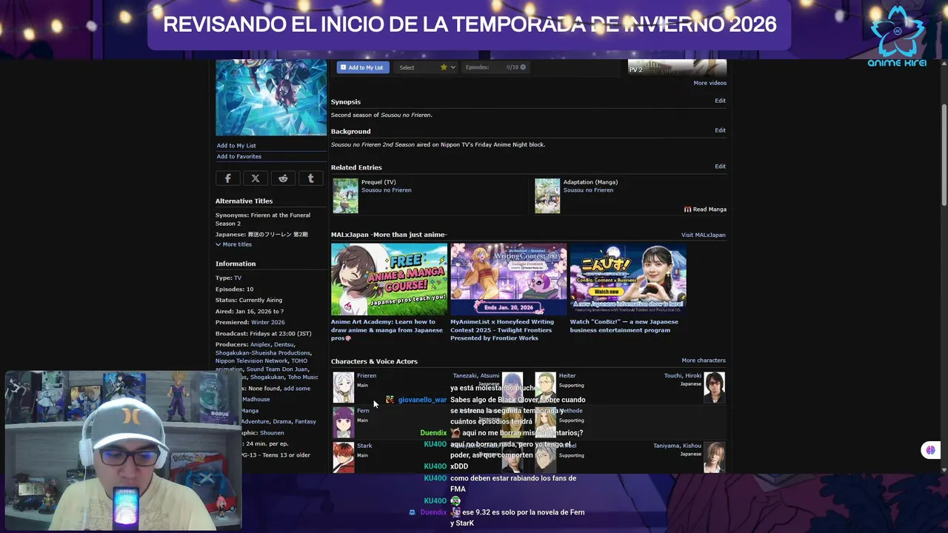Open the Frieren character name link
Viewport: 948px width, 533px height.
(367, 376)
